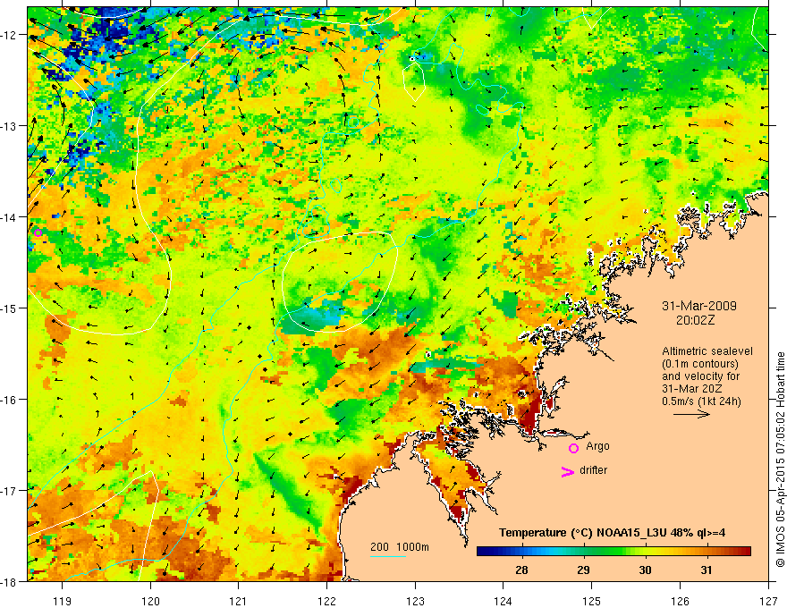Image resolution: width=787 pixels, height=608 pixels.
Task: Click the longitude label 126
Action: [x=680, y=601]
